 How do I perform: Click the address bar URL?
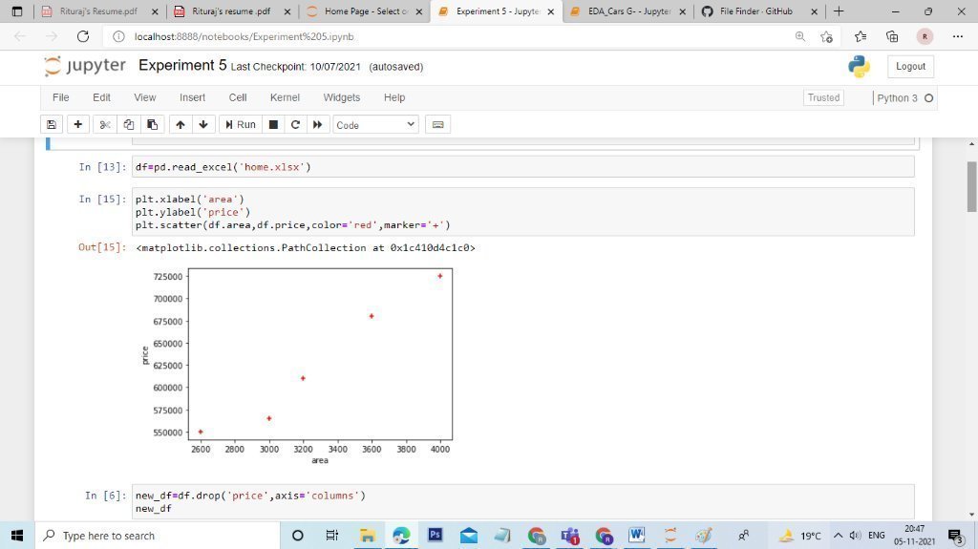(244, 37)
